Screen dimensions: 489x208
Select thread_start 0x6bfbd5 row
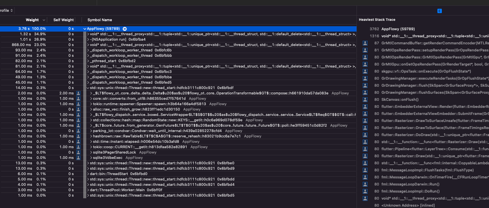[178, 196]
